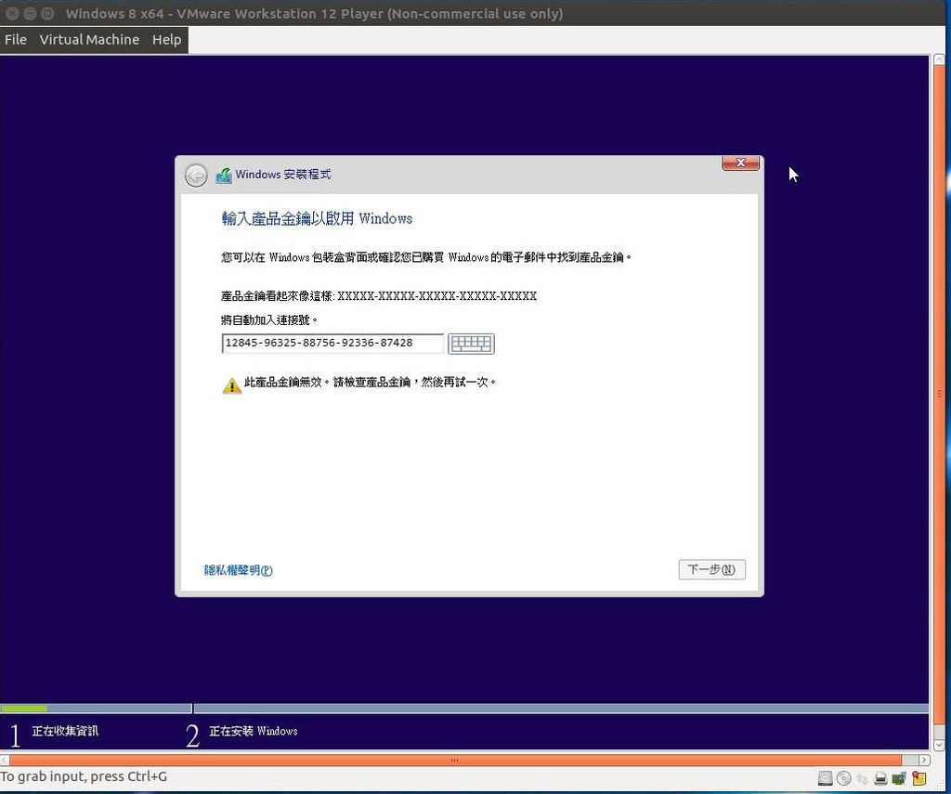Click the hard disk icon in VMware status bar
The width and height of the screenshot is (951, 794).
[826, 778]
